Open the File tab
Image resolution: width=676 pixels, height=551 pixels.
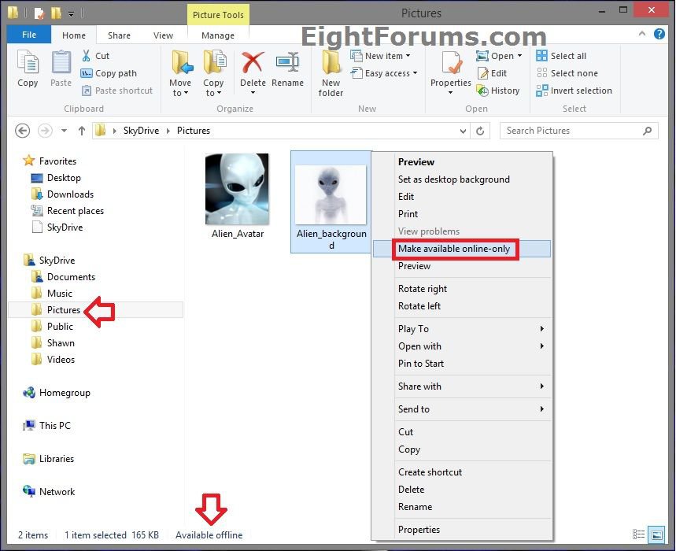[x=29, y=35]
